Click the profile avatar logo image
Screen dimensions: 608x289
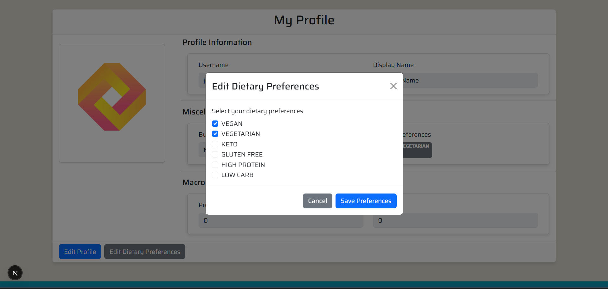point(112,97)
